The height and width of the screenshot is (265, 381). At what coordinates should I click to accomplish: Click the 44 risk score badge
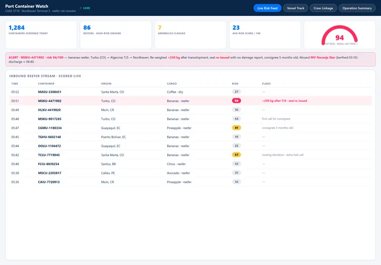(237, 119)
